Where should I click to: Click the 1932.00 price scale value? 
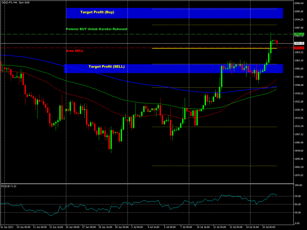click(x=299, y=101)
